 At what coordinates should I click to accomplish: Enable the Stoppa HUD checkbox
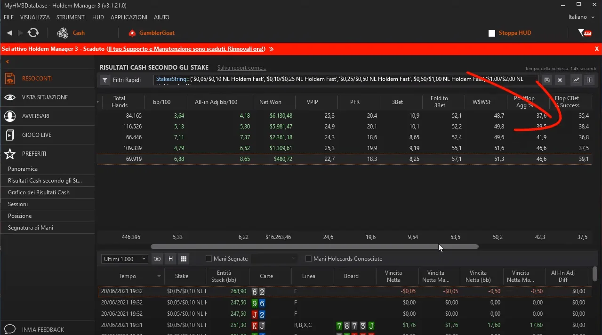492,33
